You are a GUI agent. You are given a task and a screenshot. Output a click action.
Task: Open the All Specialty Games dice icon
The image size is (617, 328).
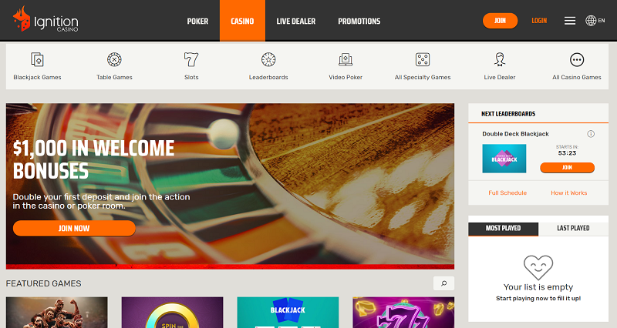click(423, 60)
